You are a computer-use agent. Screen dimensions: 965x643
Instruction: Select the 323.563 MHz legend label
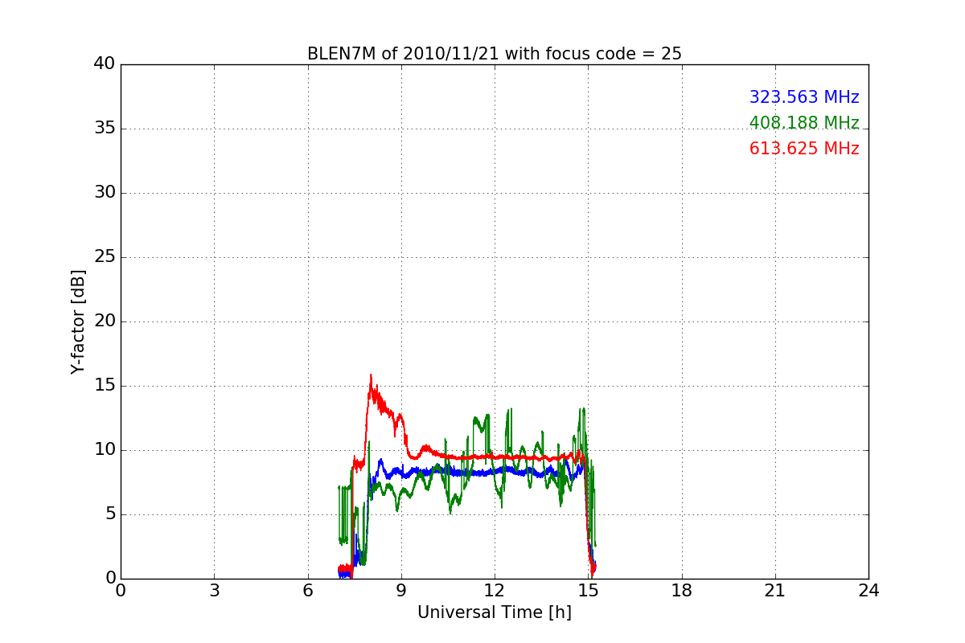pos(804,97)
